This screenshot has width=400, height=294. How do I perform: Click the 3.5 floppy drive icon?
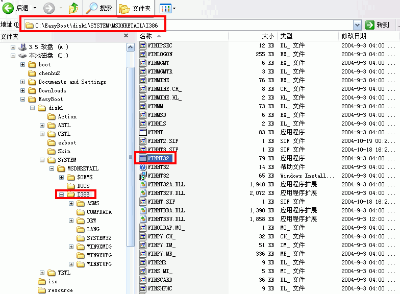coord(22,47)
